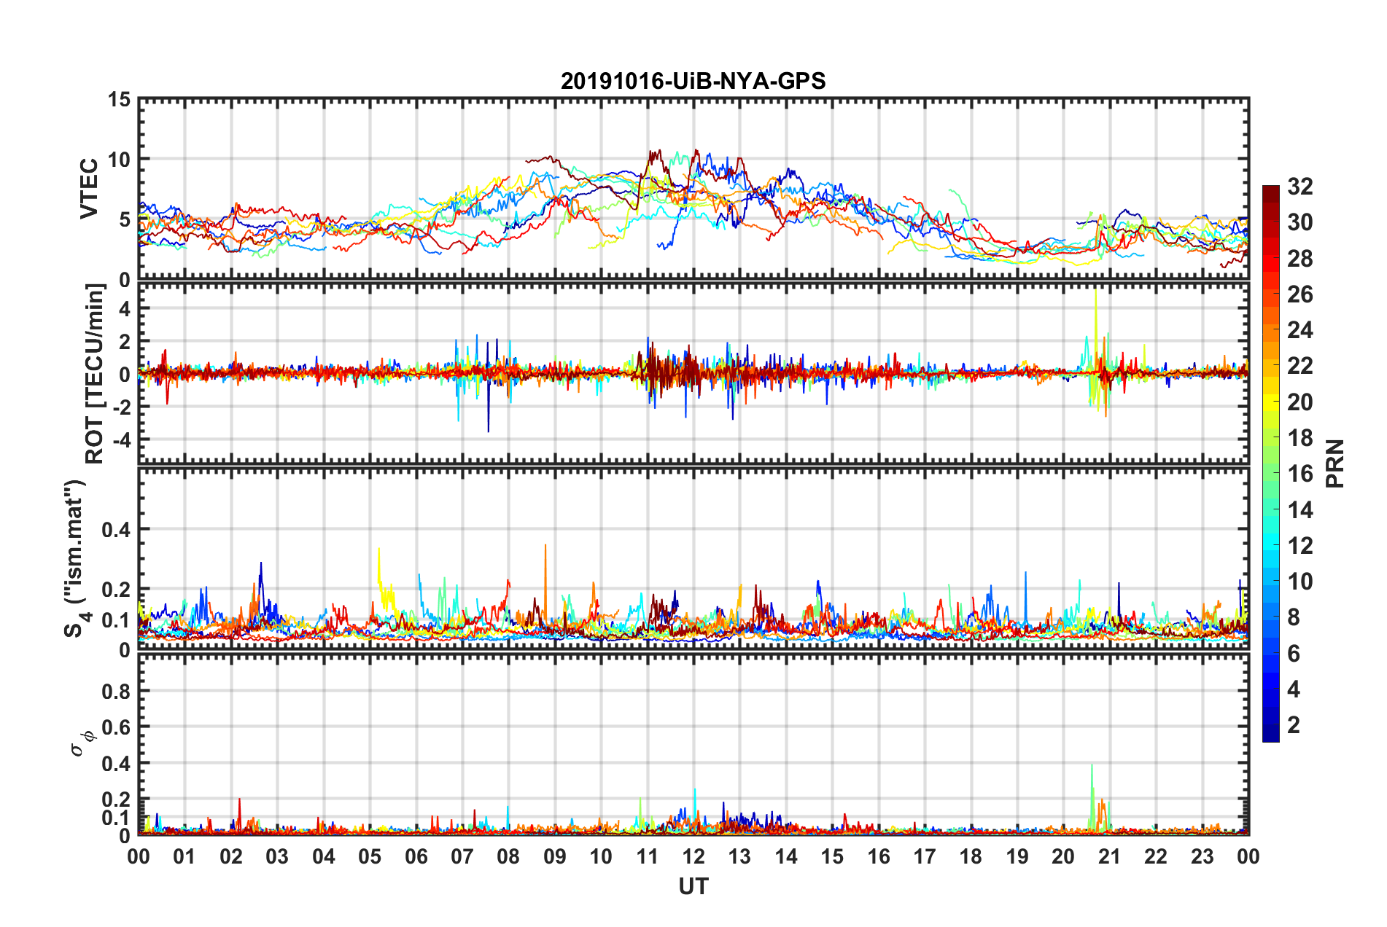Screen dimensions: 1387x927
Task: Click the PRN colorbar label
Action: pos(1335,463)
